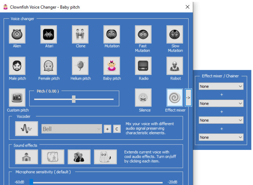This screenshot has width=253, height=185.
Task: Select the Alien voice effect
Action: pyautogui.click(x=17, y=34)
